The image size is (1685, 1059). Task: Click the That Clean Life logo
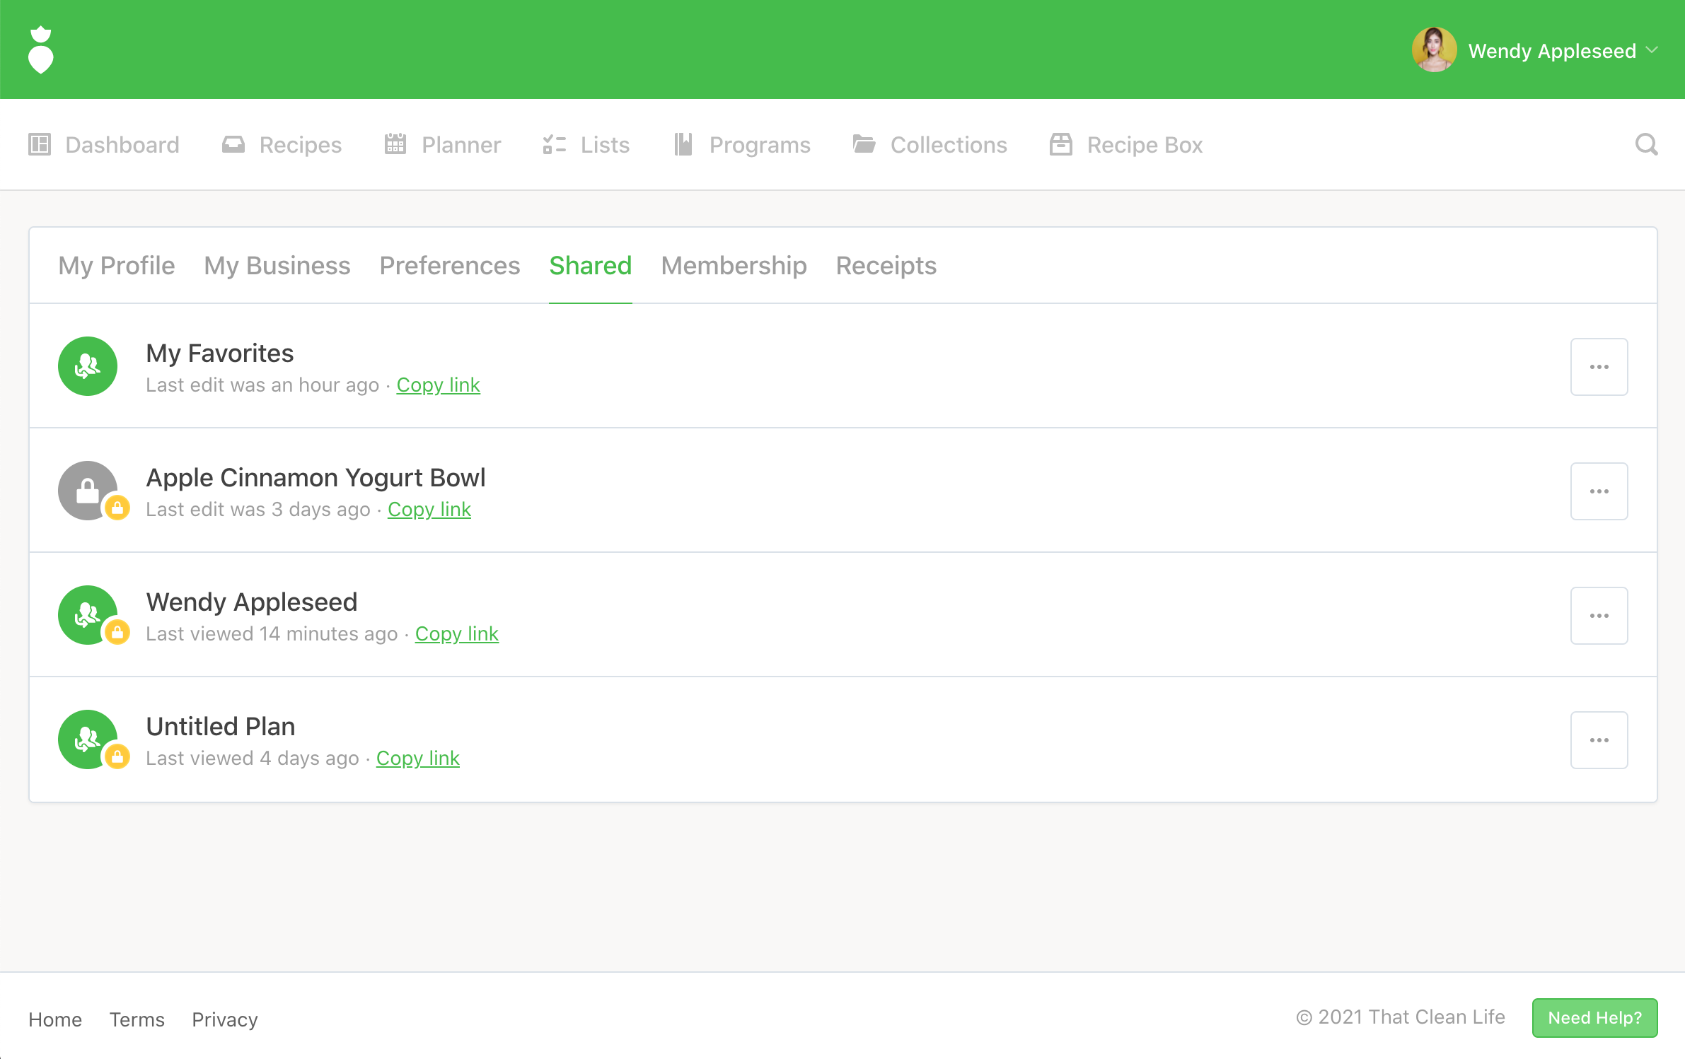41,49
